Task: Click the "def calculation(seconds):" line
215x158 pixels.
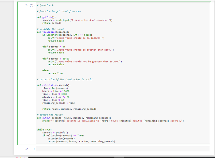Action: coord(54,85)
